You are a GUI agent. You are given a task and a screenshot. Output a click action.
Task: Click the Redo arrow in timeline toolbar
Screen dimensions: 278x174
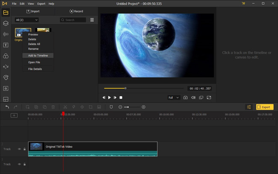[15, 107]
